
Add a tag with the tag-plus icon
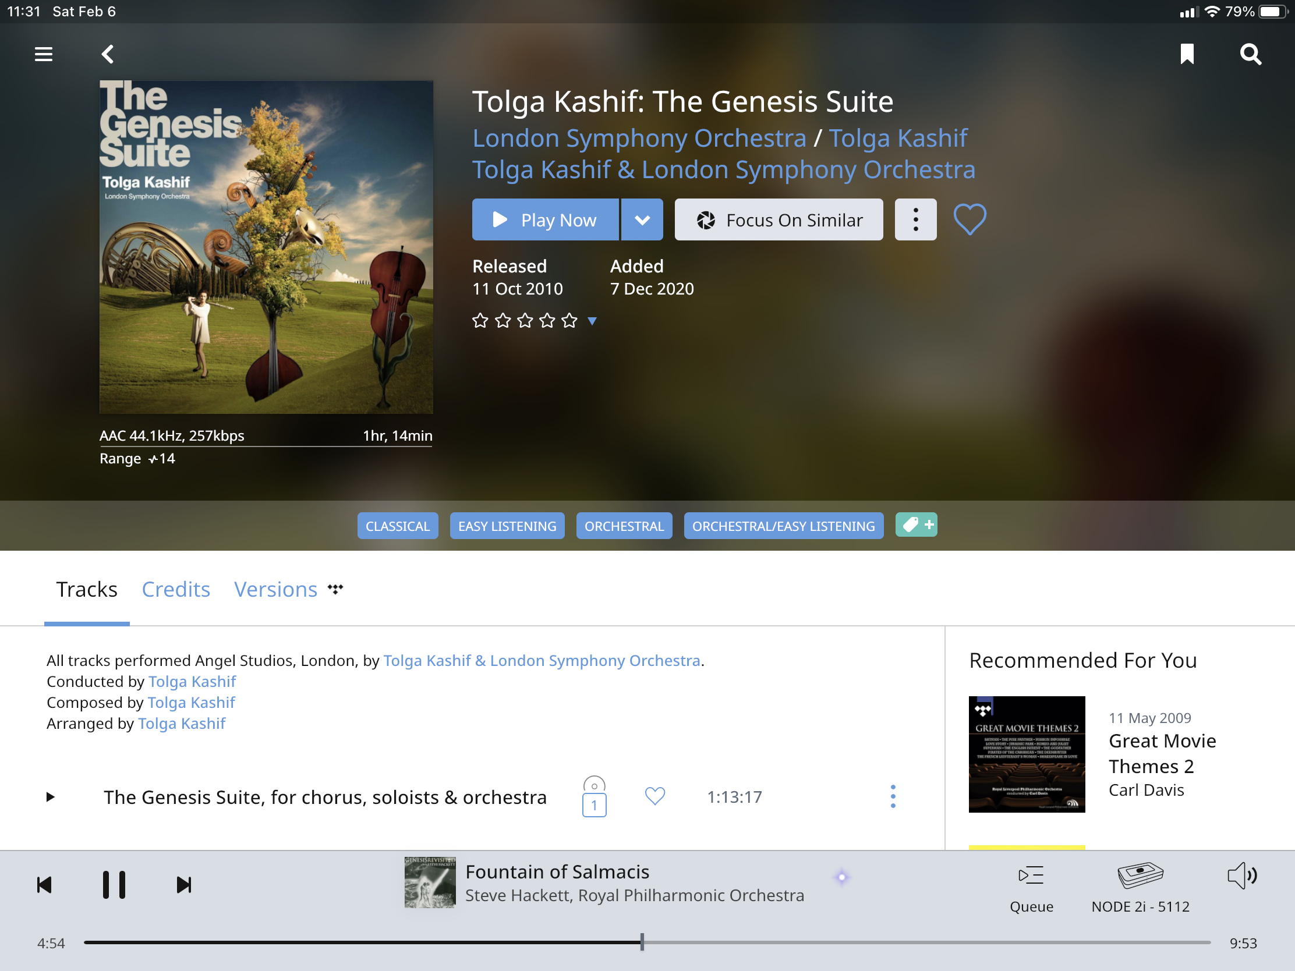(916, 525)
